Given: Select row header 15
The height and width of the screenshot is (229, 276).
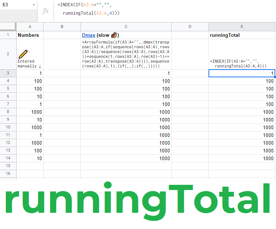Looking at the screenshot, I should click(8, 166).
